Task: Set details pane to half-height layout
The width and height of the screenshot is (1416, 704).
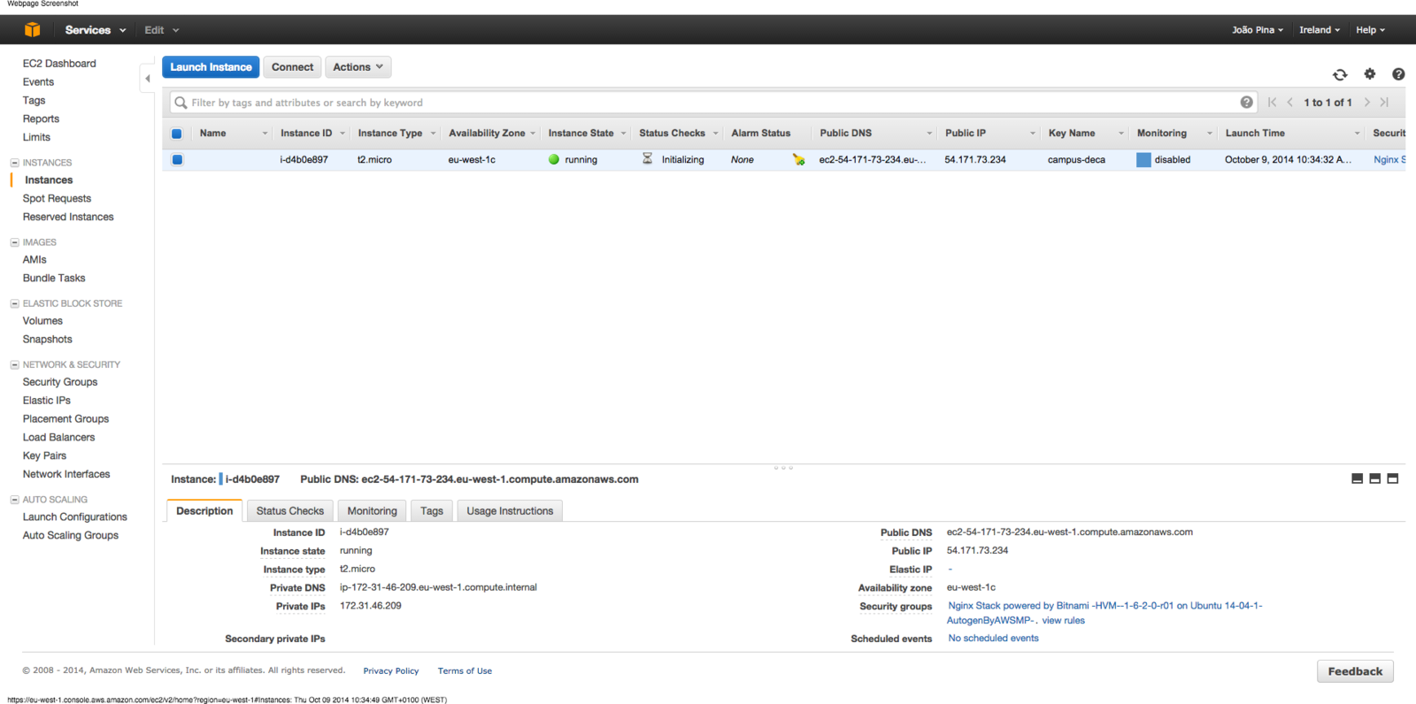Action: pyautogui.click(x=1375, y=478)
